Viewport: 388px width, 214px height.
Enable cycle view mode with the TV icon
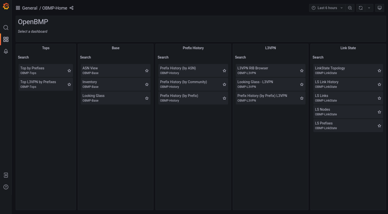379,8
